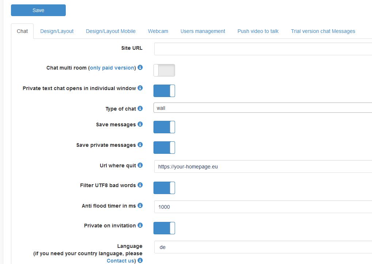372x264 pixels.
Task: Click info icon next to Url where quit
Action: click(x=140, y=165)
